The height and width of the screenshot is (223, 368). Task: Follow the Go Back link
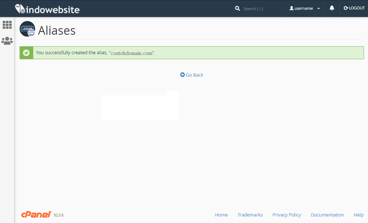[x=195, y=75]
